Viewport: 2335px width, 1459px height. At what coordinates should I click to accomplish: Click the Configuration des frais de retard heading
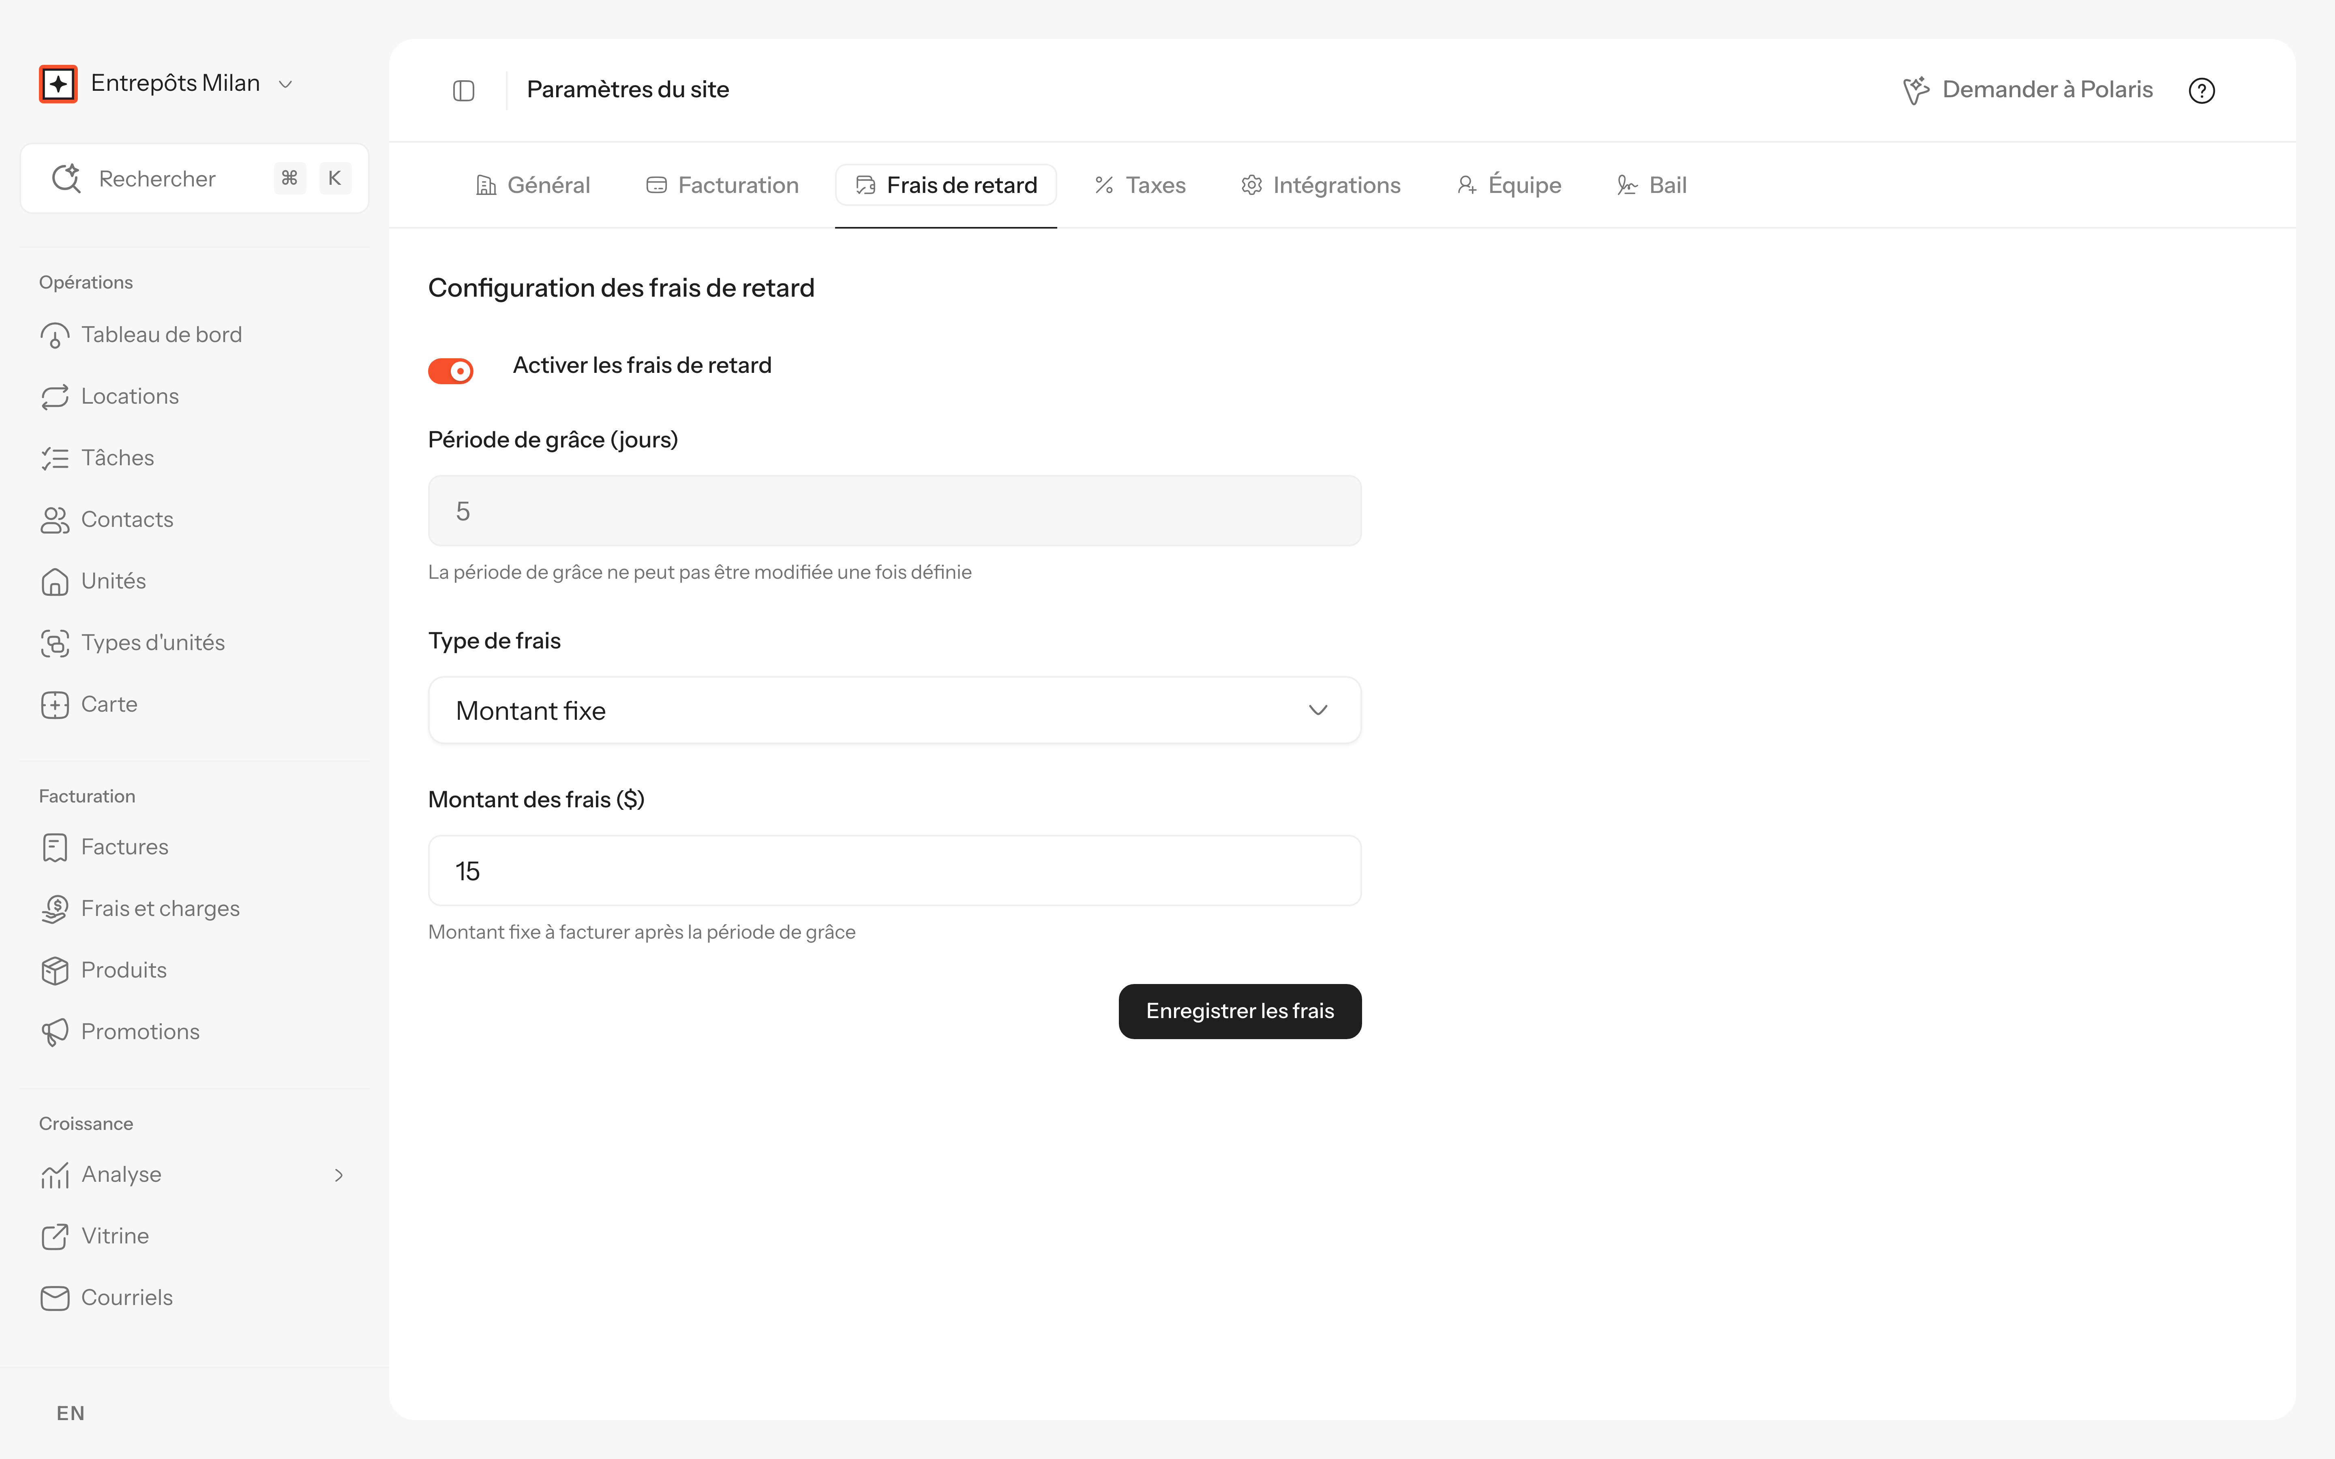(x=621, y=289)
